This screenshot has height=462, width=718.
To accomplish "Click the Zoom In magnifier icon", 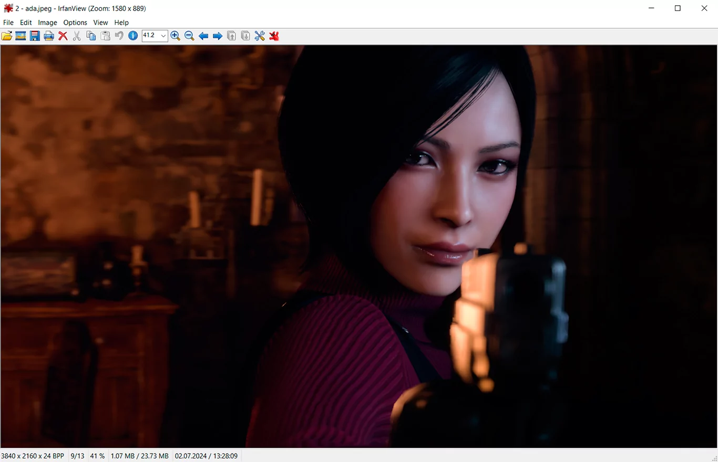I will pyautogui.click(x=176, y=36).
